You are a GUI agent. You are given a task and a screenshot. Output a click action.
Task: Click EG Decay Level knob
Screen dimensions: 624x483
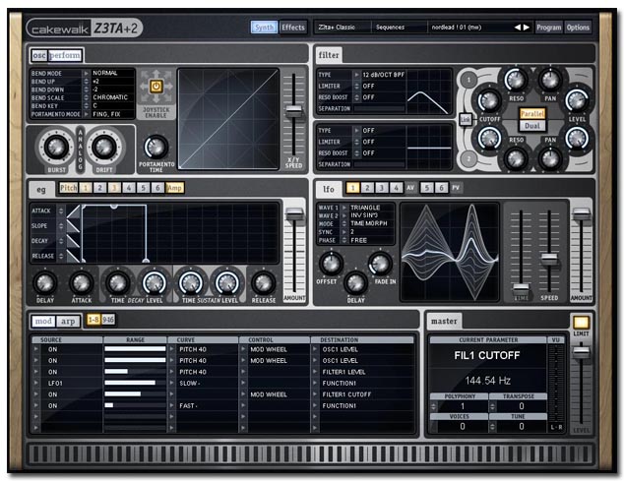[154, 283]
